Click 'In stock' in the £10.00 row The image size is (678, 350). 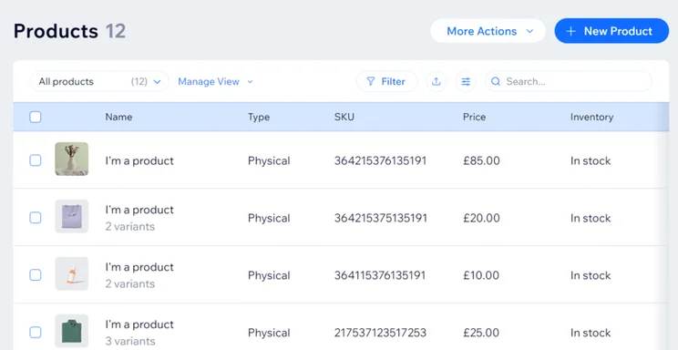(x=591, y=275)
